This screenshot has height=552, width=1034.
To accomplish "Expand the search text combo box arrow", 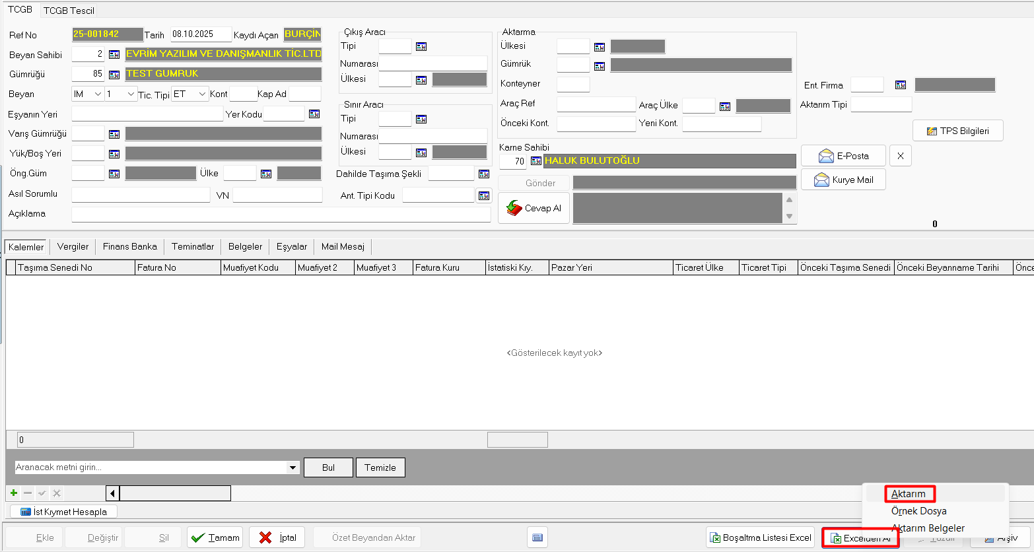I will click(293, 467).
